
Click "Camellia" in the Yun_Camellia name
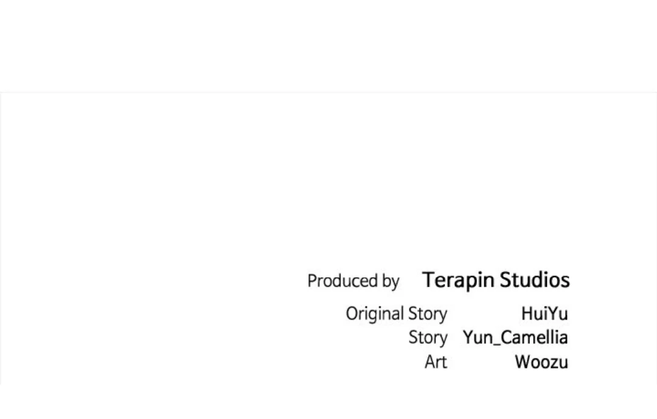534,338
